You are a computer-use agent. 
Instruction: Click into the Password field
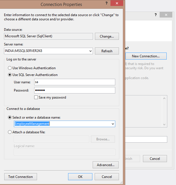75,90
